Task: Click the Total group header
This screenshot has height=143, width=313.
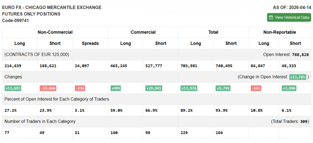Action: click(213, 32)
